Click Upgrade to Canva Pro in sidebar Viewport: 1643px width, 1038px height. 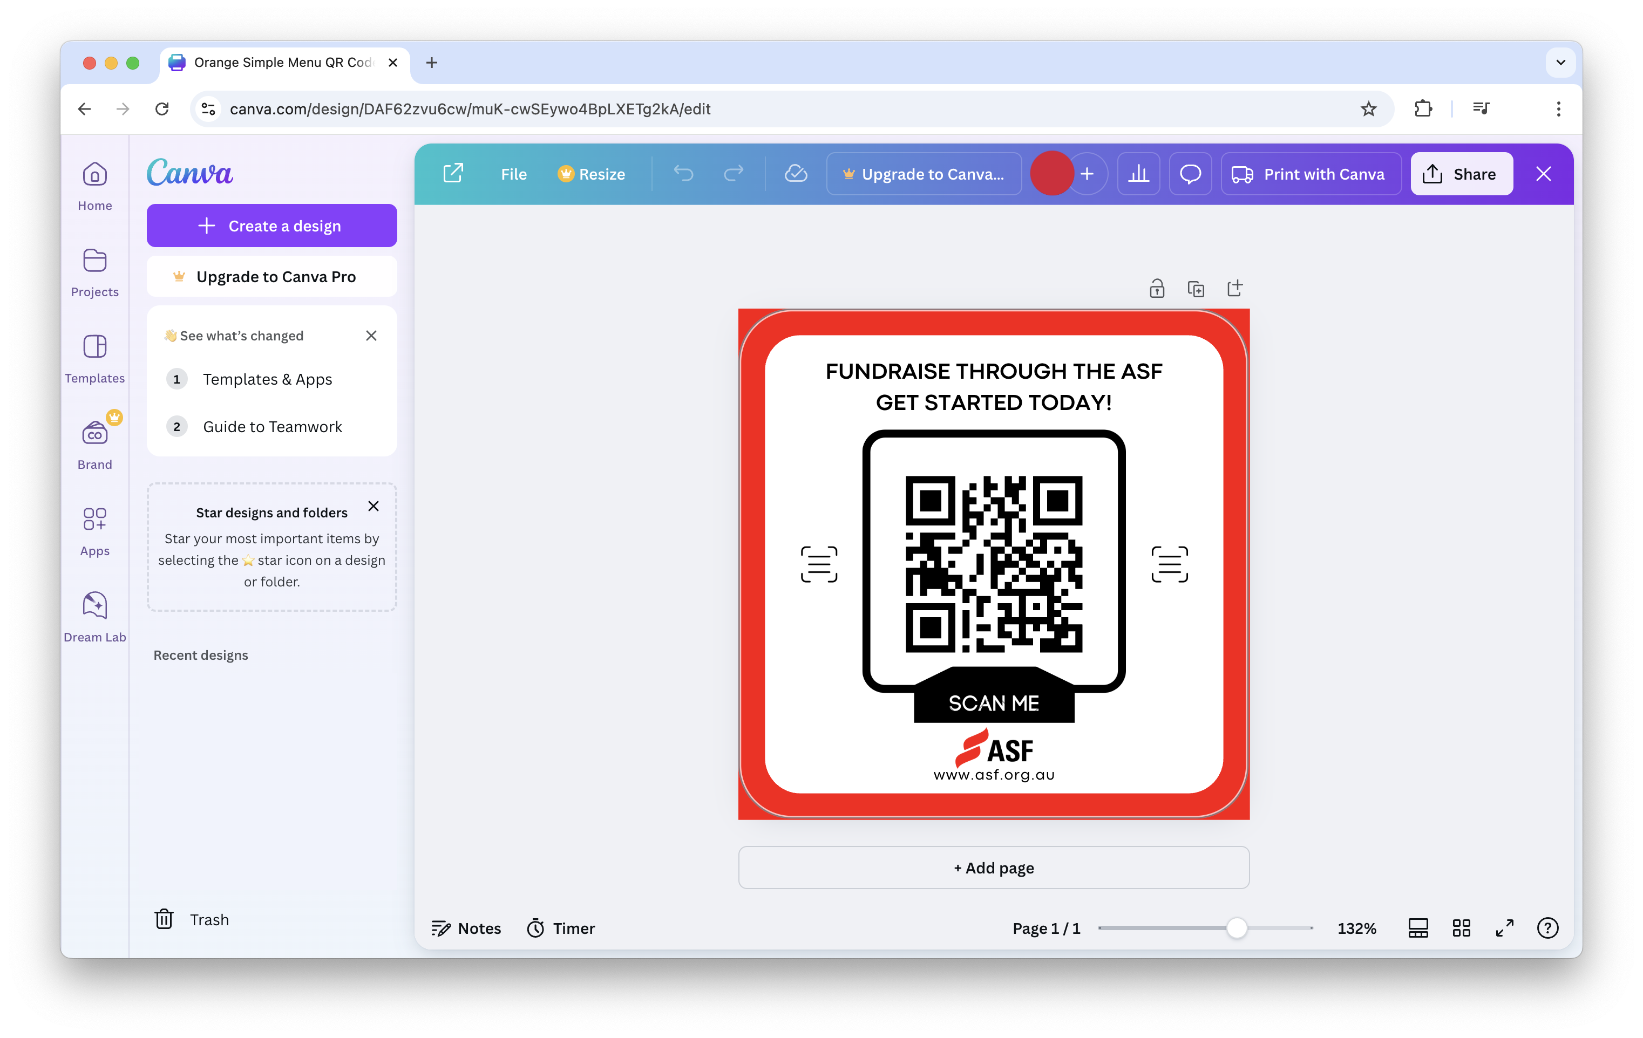pos(271,276)
